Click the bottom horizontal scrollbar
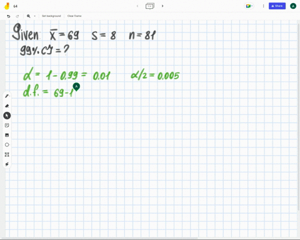This screenshot has height=240, width=300. [x=99, y=238]
